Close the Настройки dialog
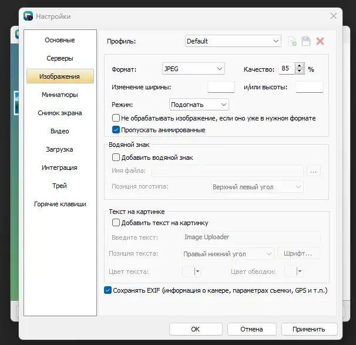The image size is (356, 345). pos(333,16)
